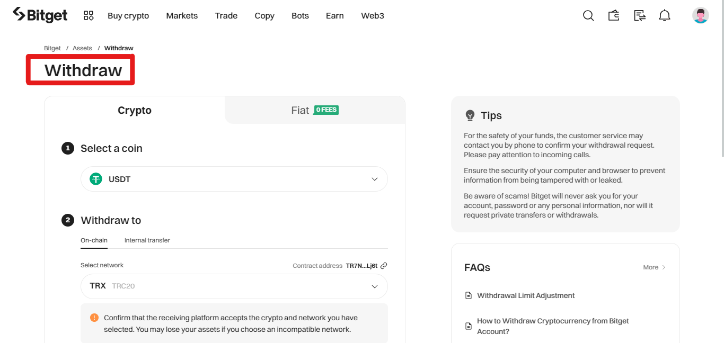Click the FAQs heading
Screen dimensions: 724x343
477,267
